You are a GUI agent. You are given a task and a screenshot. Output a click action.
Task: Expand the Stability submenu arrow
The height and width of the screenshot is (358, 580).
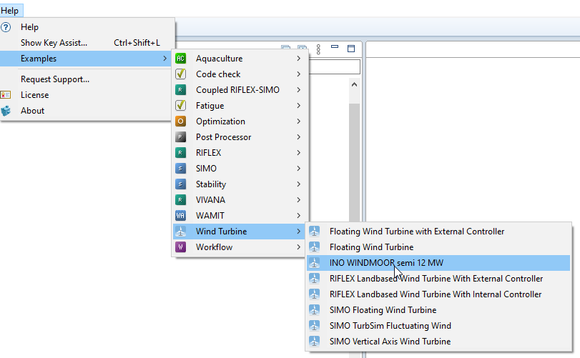[299, 184]
